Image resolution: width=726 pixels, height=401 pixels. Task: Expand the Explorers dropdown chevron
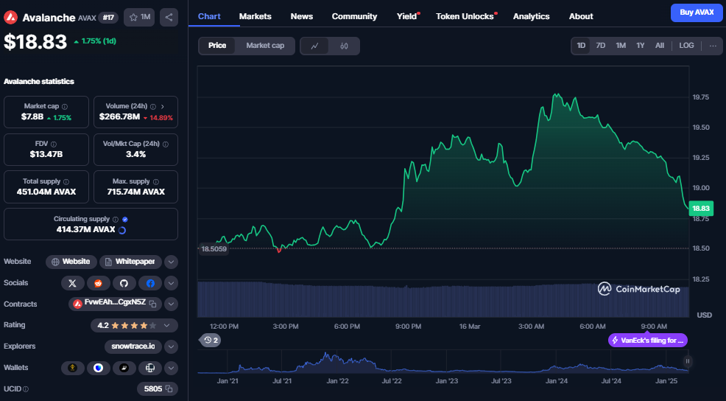[x=171, y=346]
